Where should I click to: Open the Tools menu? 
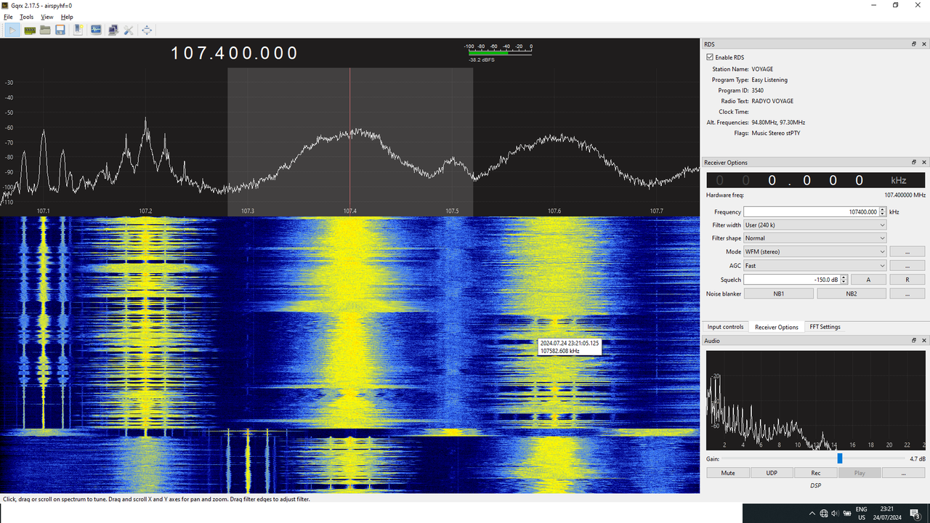click(26, 17)
